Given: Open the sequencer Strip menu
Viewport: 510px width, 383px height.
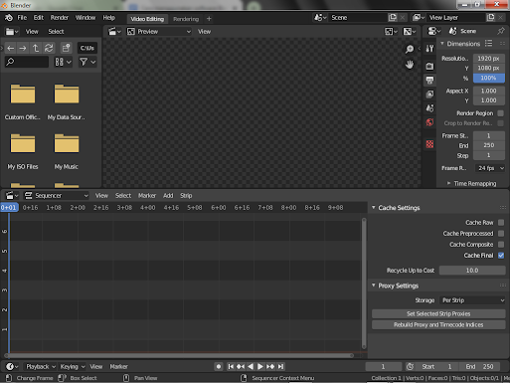Looking at the screenshot, I should point(186,196).
